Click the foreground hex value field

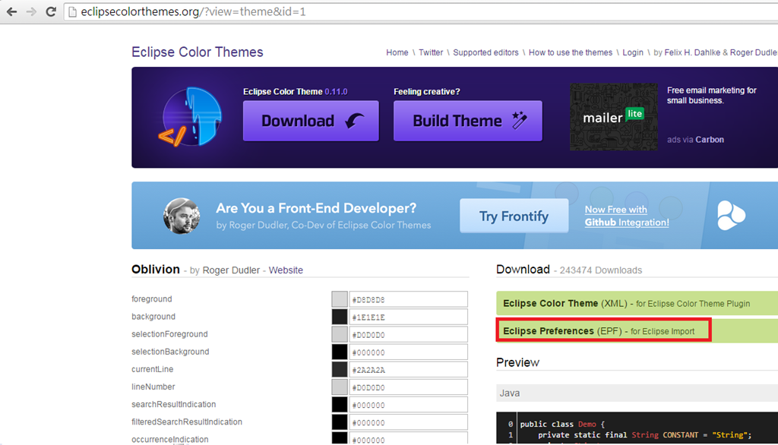pos(408,299)
